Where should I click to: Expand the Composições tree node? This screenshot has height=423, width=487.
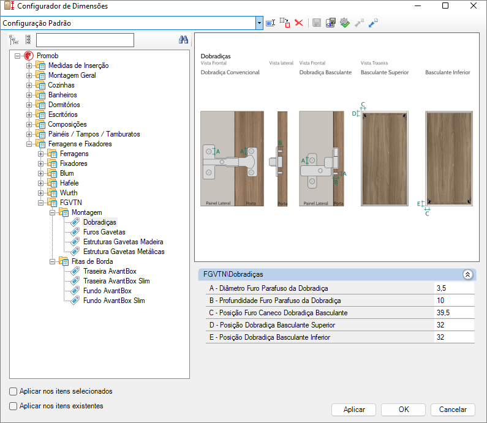29,124
